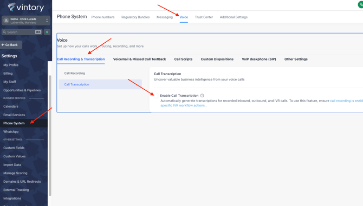Open Voicemail & Missed Call TextBack tab

(x=140, y=59)
